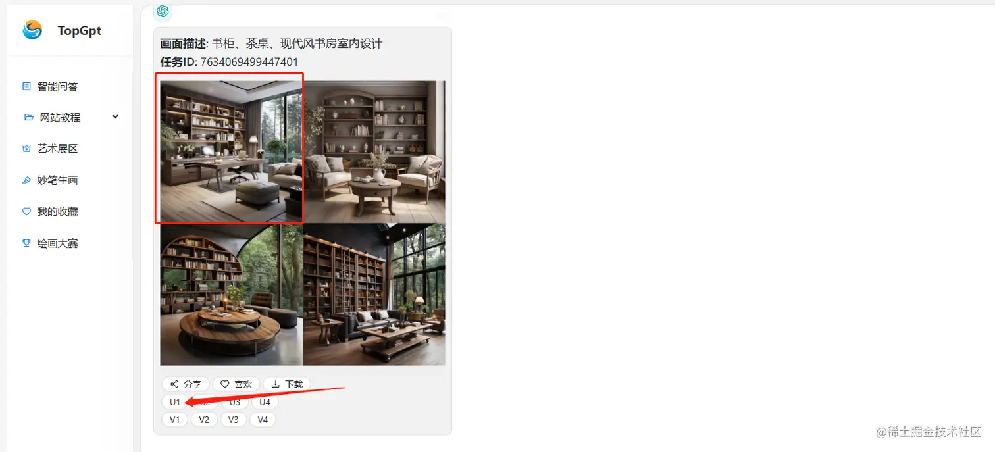Click the ChatGPT avatar icon above the message
This screenshot has width=995, height=452.
click(x=163, y=11)
